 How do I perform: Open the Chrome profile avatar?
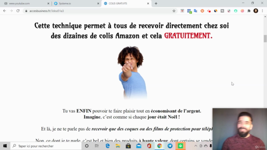click(256, 11)
